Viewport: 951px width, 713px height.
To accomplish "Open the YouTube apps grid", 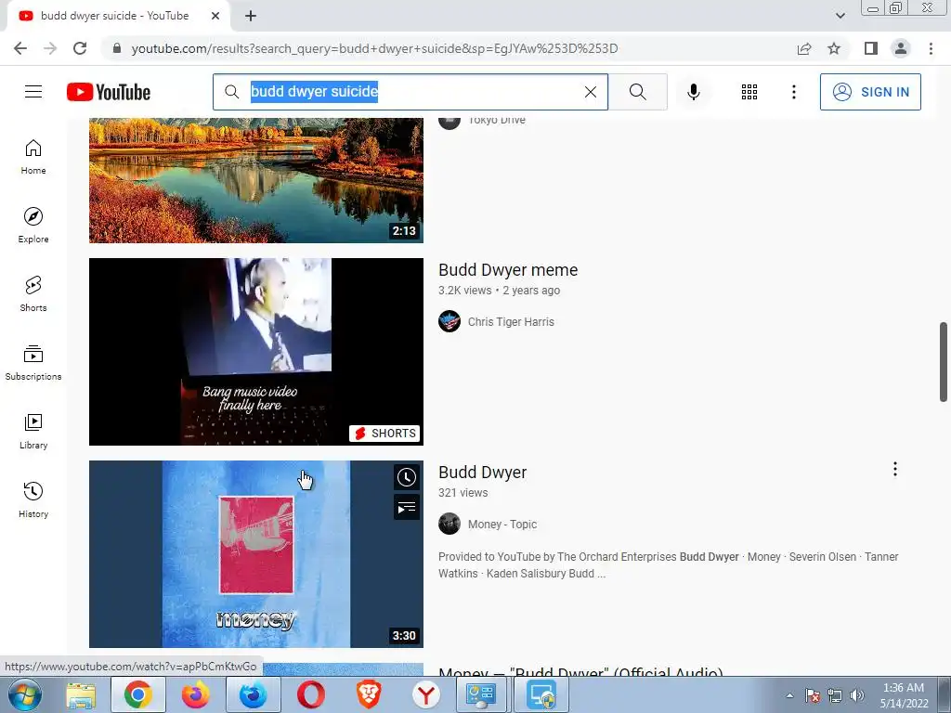I will pyautogui.click(x=749, y=92).
